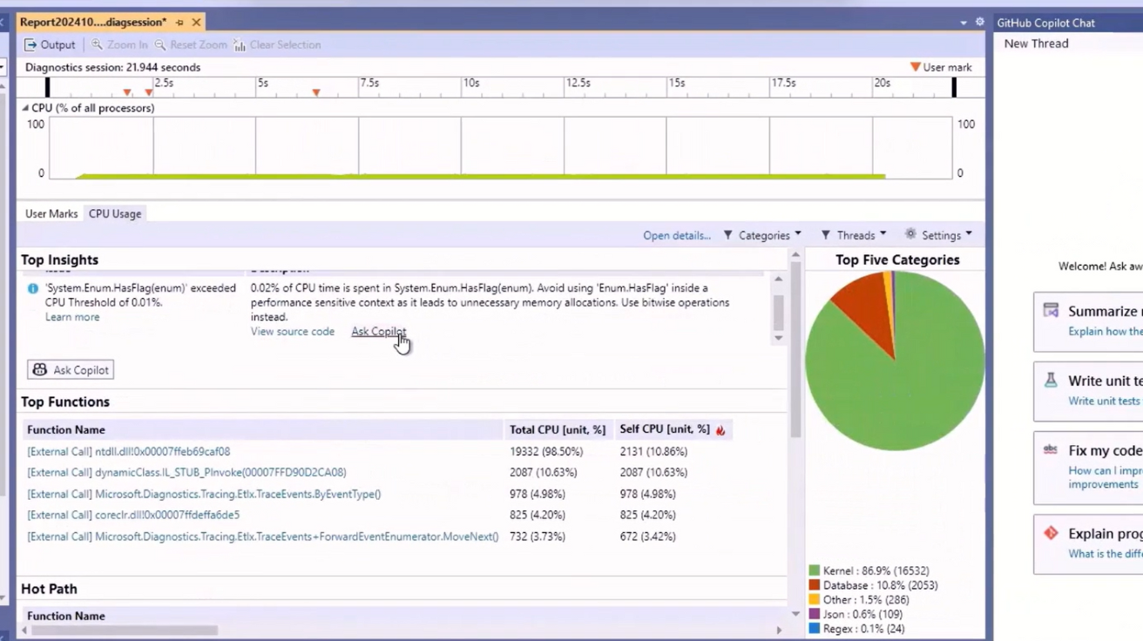This screenshot has height=641, width=1143.
Task: Click the Hot Path section heading
Action: pyautogui.click(x=49, y=589)
